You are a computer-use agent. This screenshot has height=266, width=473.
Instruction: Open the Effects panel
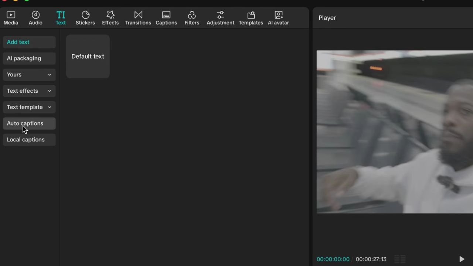pyautogui.click(x=110, y=17)
